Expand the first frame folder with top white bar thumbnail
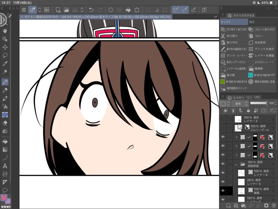 pyautogui.click(x=236, y=137)
